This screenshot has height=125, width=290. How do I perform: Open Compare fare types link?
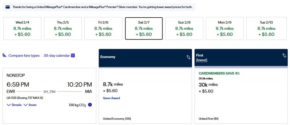24,55
